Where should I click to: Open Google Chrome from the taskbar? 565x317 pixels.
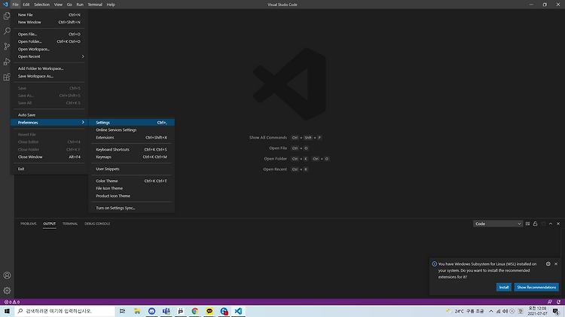tap(195, 311)
